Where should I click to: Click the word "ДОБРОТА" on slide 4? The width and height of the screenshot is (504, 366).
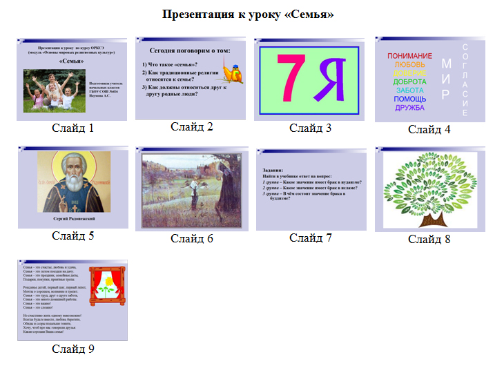pos(410,81)
